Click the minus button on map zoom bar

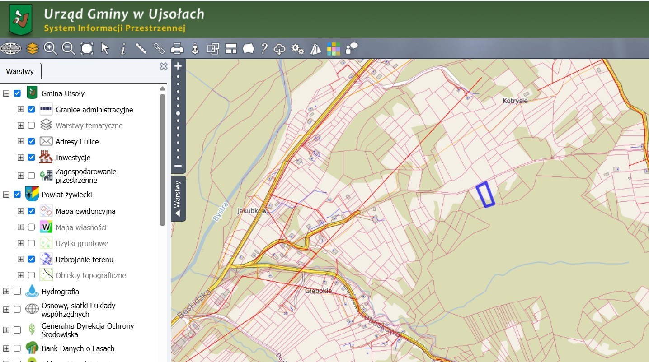(x=178, y=166)
